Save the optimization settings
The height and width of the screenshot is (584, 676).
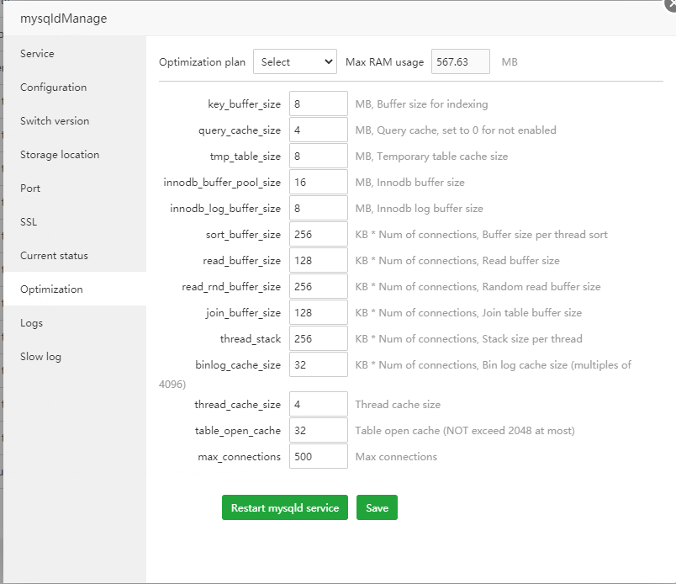tap(377, 507)
